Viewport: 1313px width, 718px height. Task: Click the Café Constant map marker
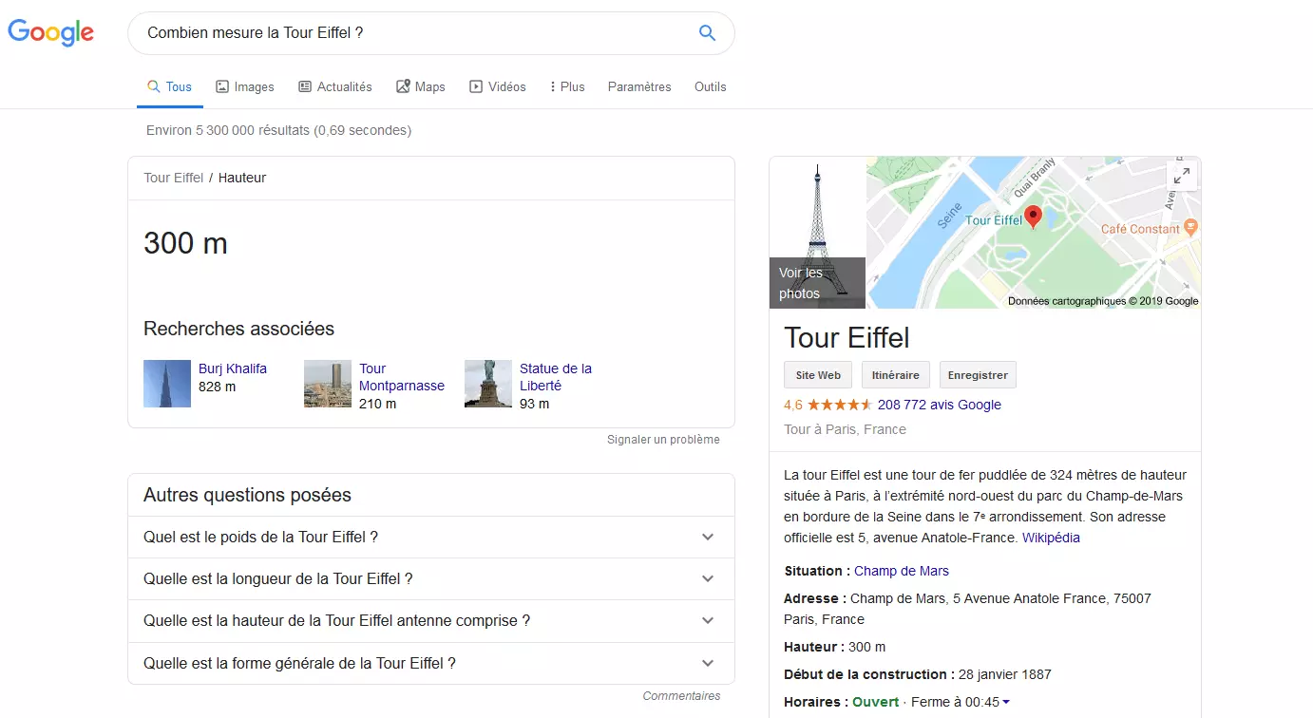coord(1190,229)
